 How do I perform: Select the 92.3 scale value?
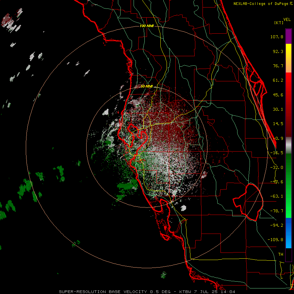click(278, 51)
